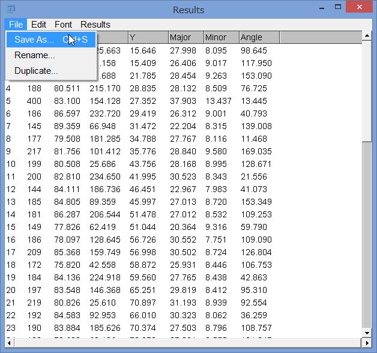Click the vertical scrollbar up arrow
The image size is (377, 353).
(367, 36)
